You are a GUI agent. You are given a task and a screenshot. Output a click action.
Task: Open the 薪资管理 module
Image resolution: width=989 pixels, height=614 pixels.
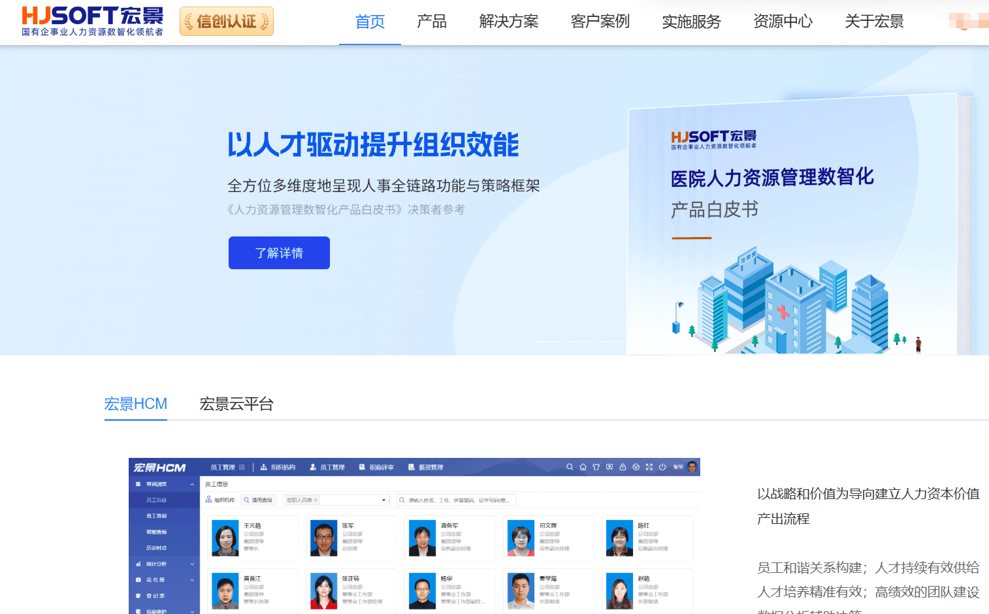click(426, 467)
